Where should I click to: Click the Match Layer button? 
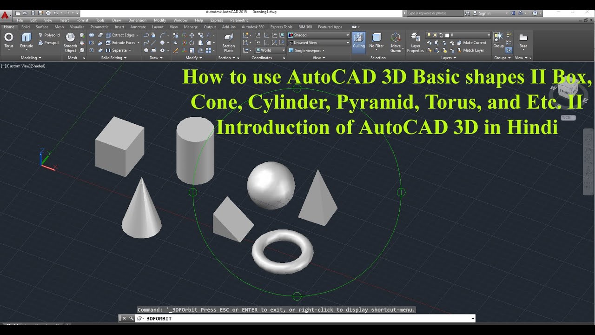(x=469, y=50)
